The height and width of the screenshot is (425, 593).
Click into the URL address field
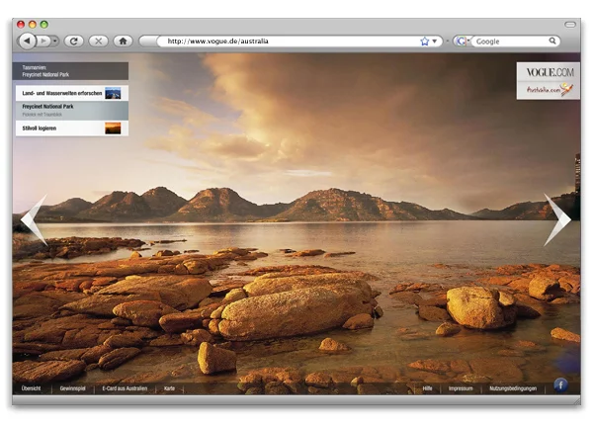pos(287,42)
